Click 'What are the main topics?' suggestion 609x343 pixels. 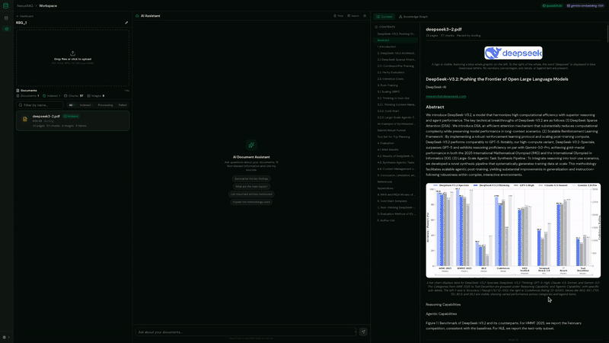pyautogui.click(x=251, y=186)
